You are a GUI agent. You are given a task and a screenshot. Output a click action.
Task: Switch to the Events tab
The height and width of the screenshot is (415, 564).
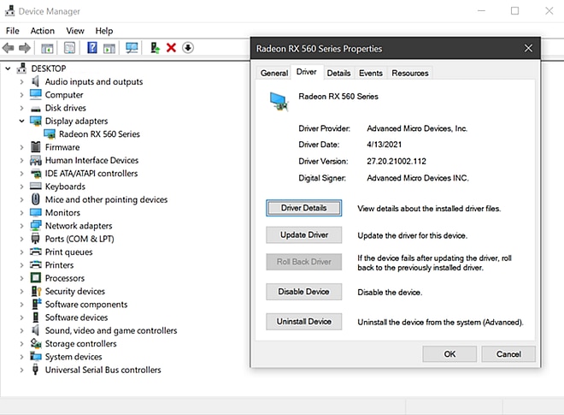371,73
